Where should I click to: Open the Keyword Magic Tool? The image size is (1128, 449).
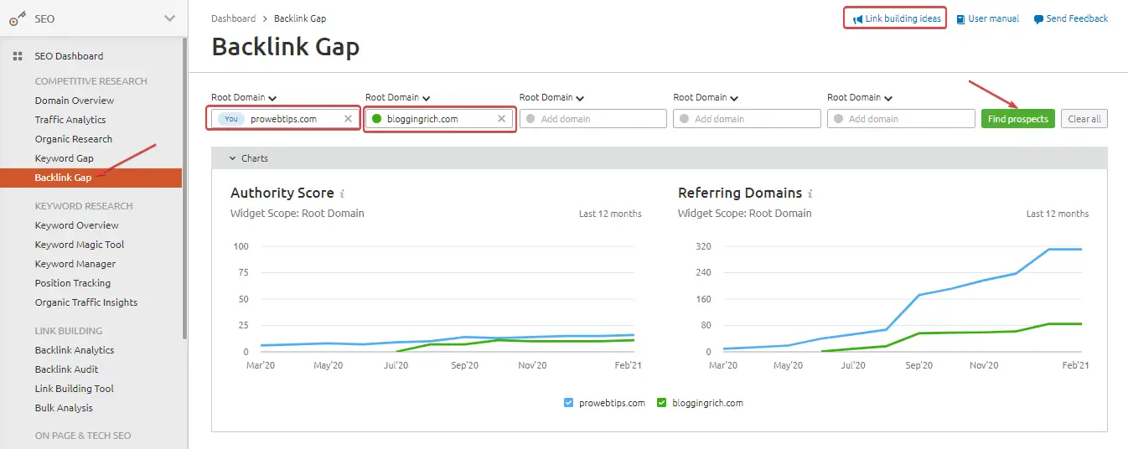80,245
